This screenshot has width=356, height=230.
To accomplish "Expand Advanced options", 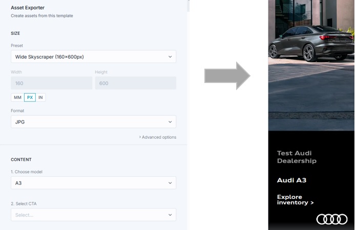I will point(158,137).
